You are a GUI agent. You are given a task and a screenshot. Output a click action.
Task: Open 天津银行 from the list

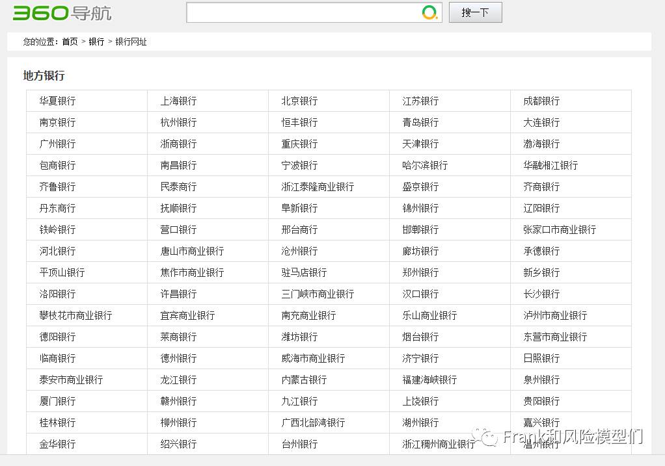[x=420, y=144]
